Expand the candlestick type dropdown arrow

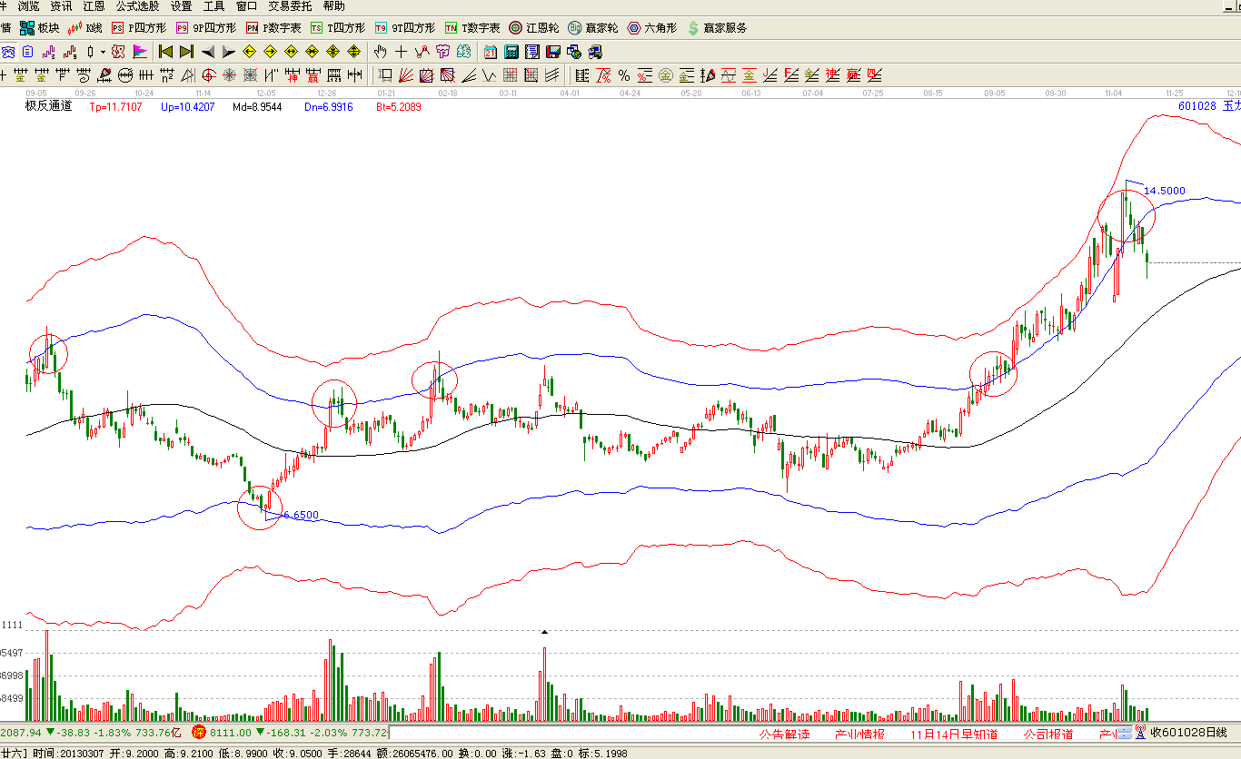pyautogui.click(x=102, y=52)
